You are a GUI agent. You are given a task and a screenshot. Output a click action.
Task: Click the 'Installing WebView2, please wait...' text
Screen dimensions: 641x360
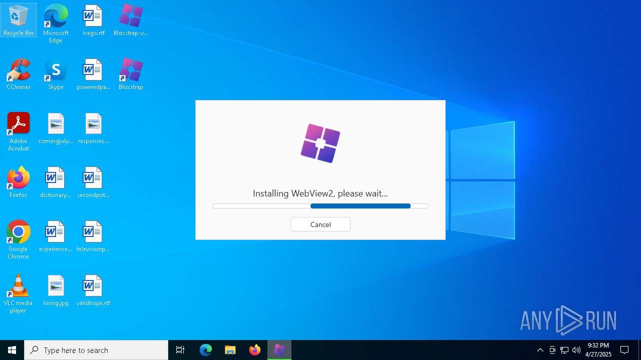[320, 193]
